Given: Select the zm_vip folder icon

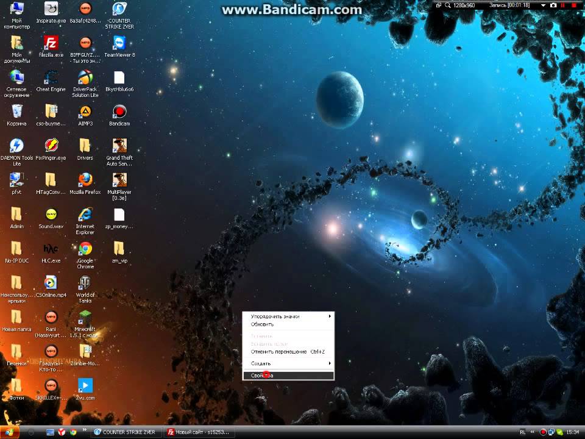Looking at the screenshot, I should [x=119, y=252].
